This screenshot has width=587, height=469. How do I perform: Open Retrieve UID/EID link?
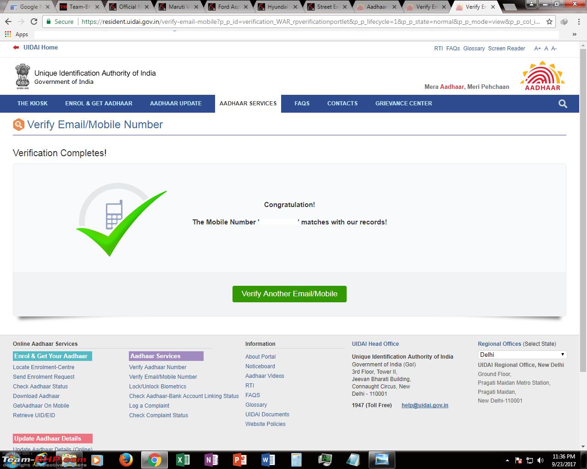pos(34,415)
